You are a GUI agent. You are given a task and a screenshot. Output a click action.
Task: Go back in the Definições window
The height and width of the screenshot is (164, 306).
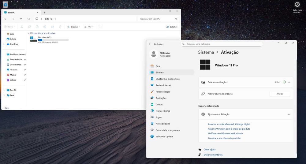click(x=150, y=44)
